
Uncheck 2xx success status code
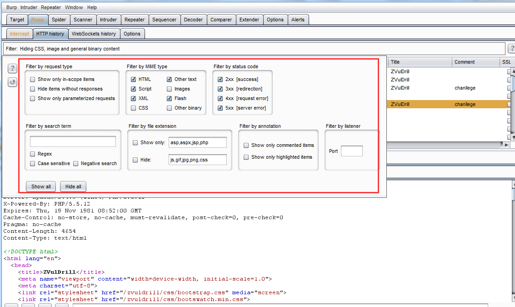tap(220, 79)
